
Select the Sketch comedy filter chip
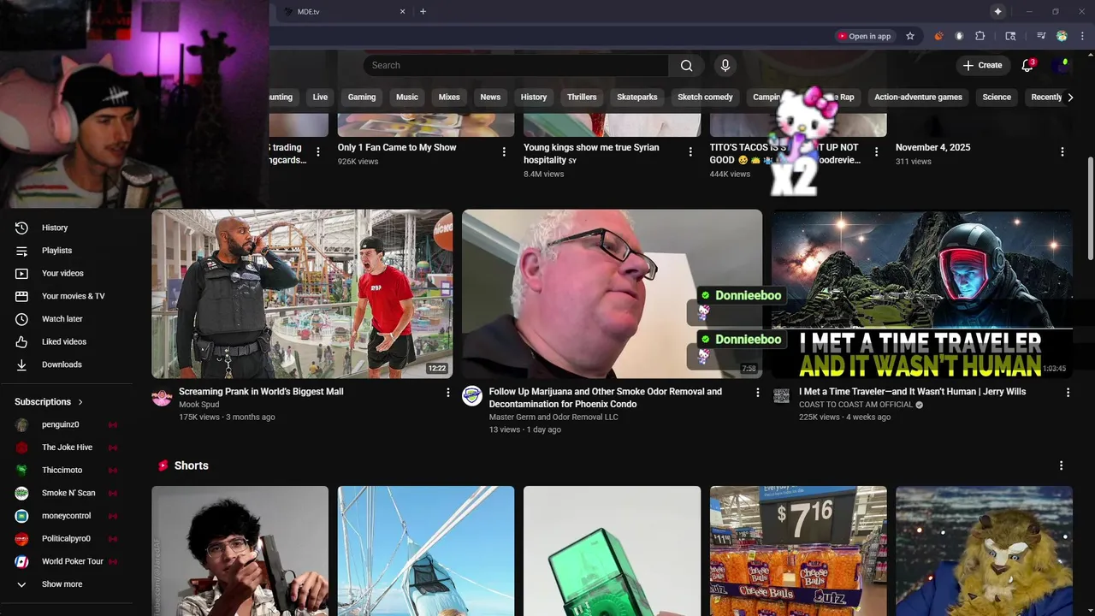coord(705,98)
